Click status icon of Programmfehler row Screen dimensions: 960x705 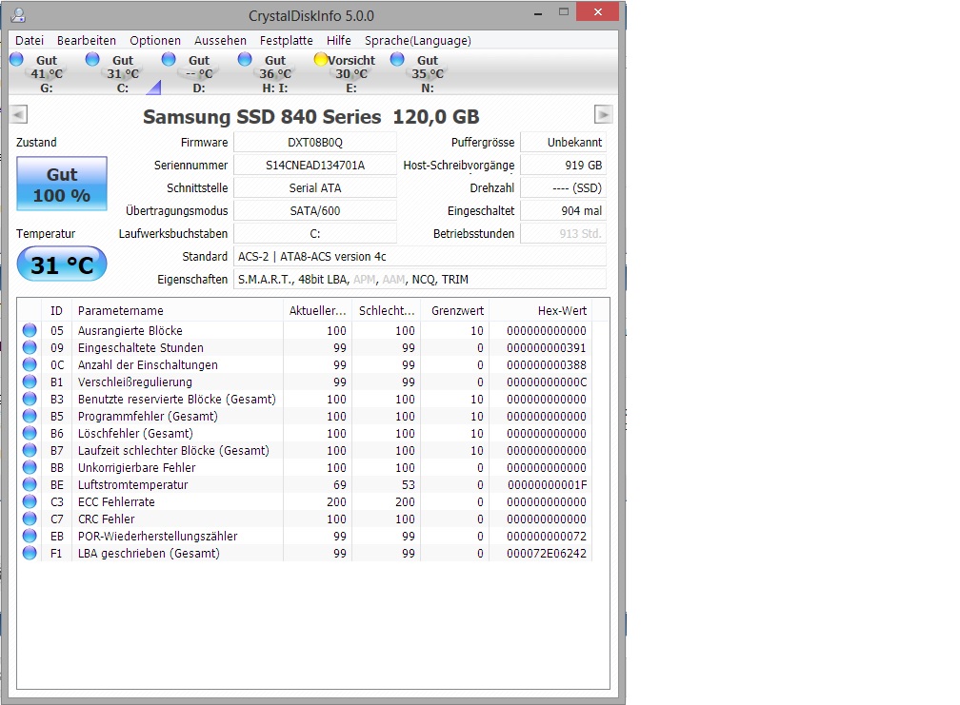pyautogui.click(x=30, y=416)
